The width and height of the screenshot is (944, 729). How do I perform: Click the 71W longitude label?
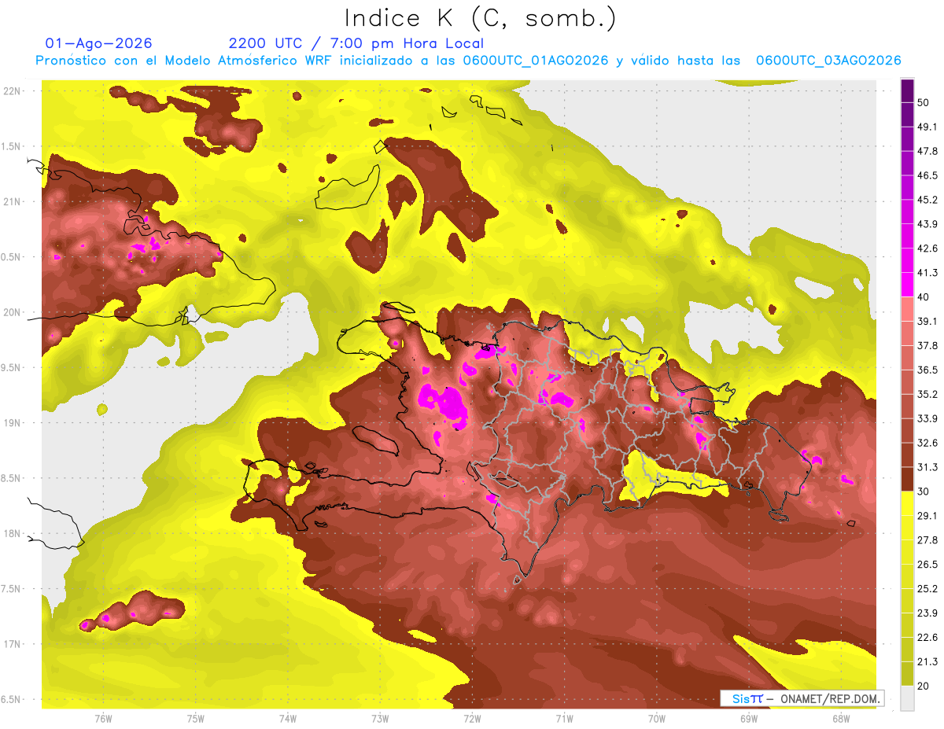click(564, 718)
